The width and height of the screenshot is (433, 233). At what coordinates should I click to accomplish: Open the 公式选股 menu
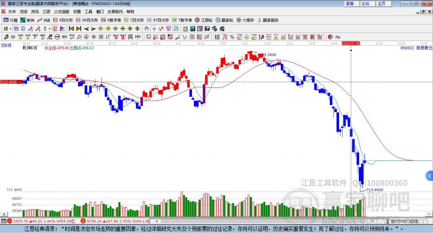pos(62,11)
